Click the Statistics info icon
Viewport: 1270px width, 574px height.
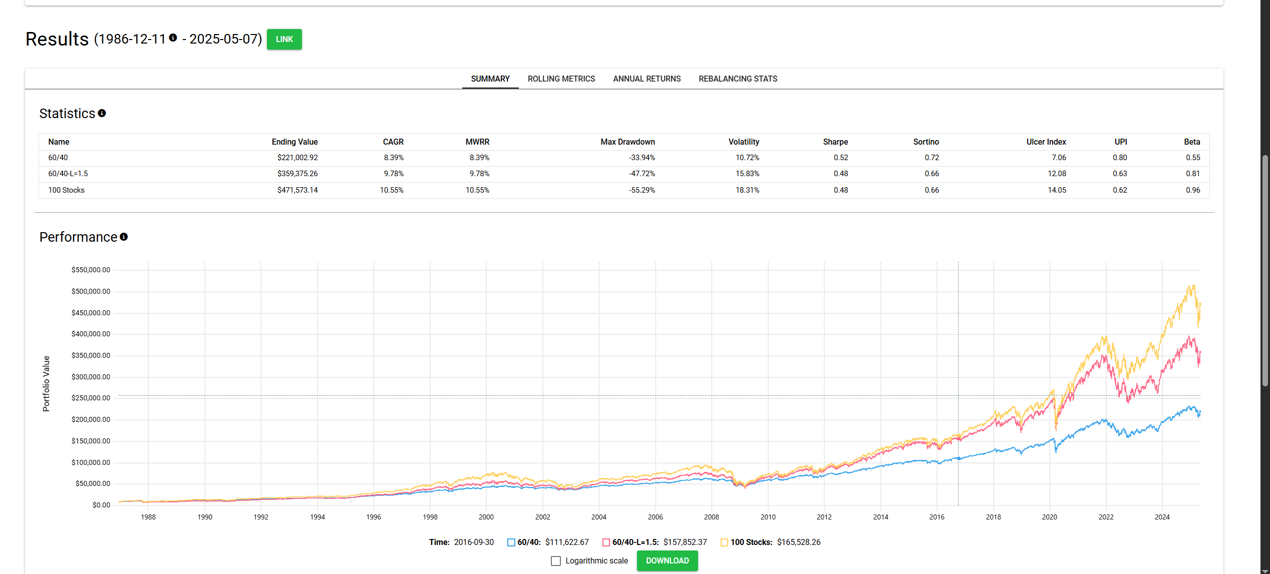click(102, 114)
